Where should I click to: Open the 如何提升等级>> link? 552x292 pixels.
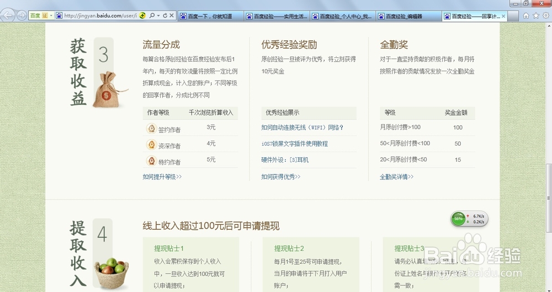click(162, 177)
